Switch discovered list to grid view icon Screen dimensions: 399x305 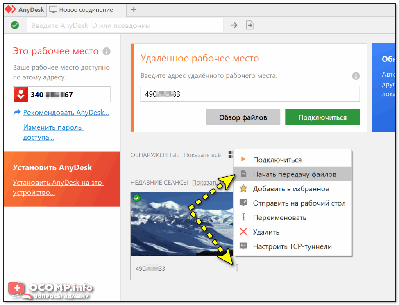(x=230, y=155)
